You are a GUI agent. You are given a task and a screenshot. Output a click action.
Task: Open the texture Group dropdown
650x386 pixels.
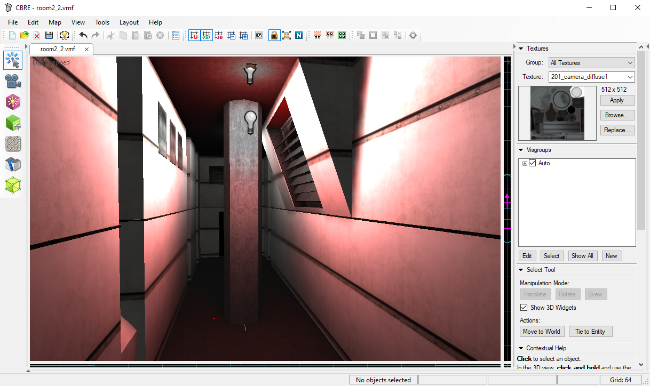tap(591, 63)
